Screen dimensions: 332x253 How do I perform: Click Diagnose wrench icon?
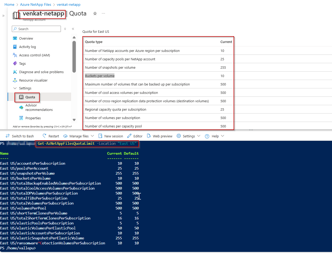[15, 72]
